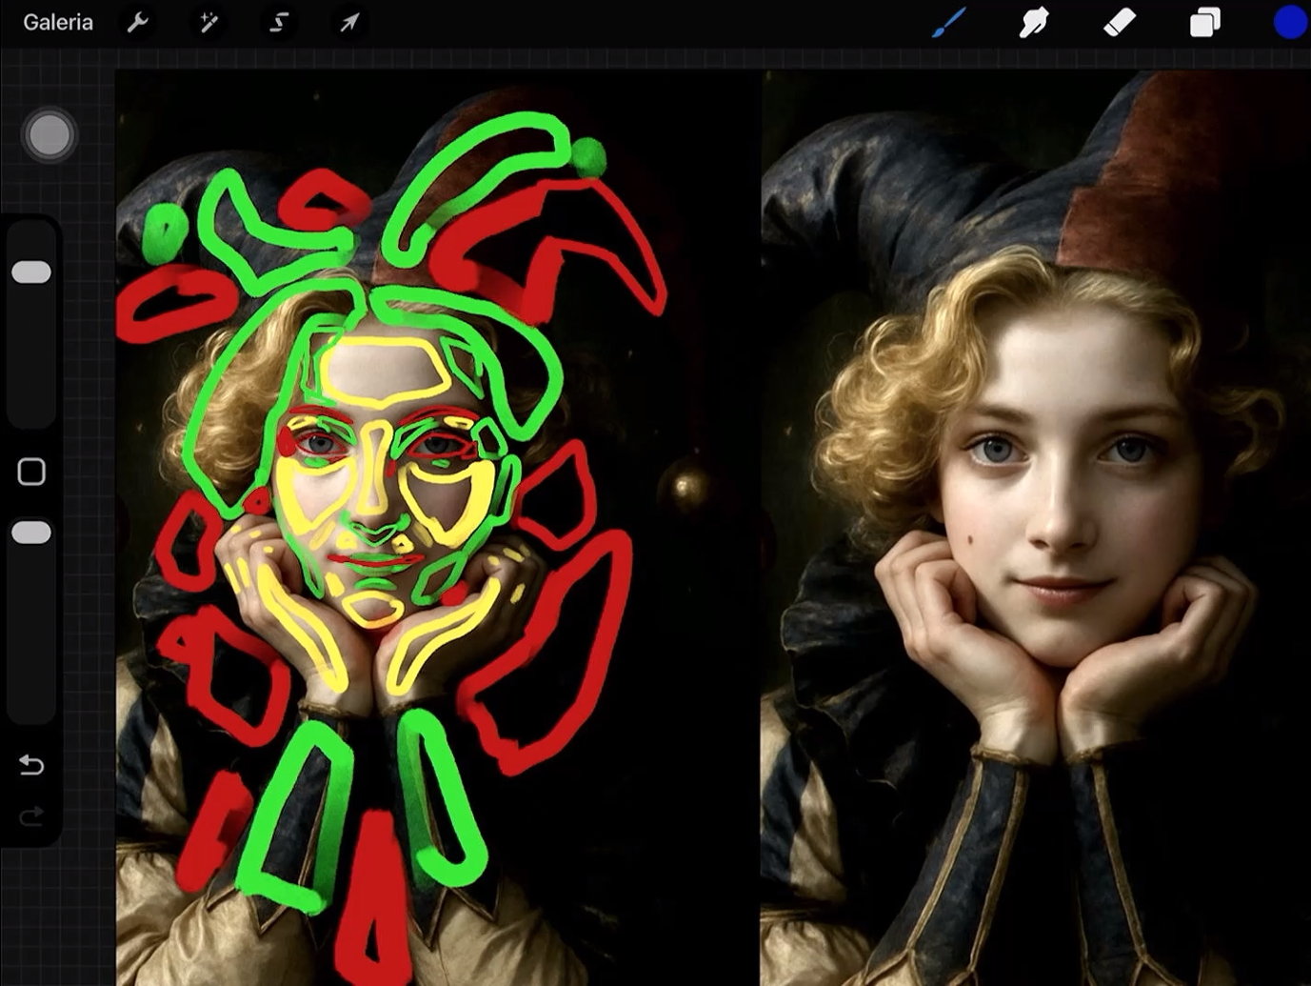Select the Brush tool
This screenshot has height=986, width=1311.
coord(948,22)
